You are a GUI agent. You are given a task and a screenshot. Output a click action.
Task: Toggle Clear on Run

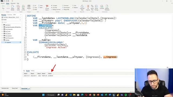23,8
